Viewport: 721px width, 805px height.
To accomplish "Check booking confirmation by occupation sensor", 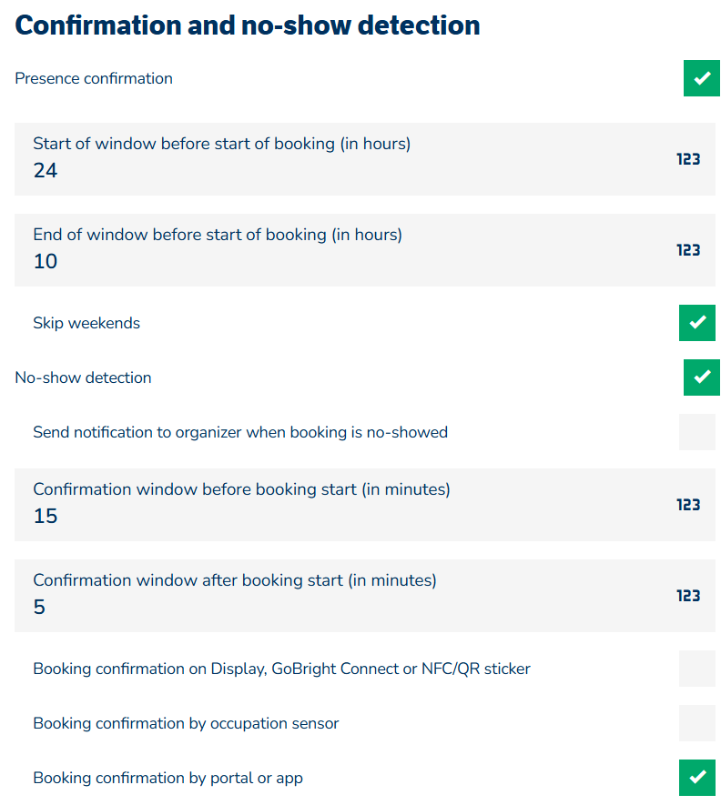I will point(697,723).
